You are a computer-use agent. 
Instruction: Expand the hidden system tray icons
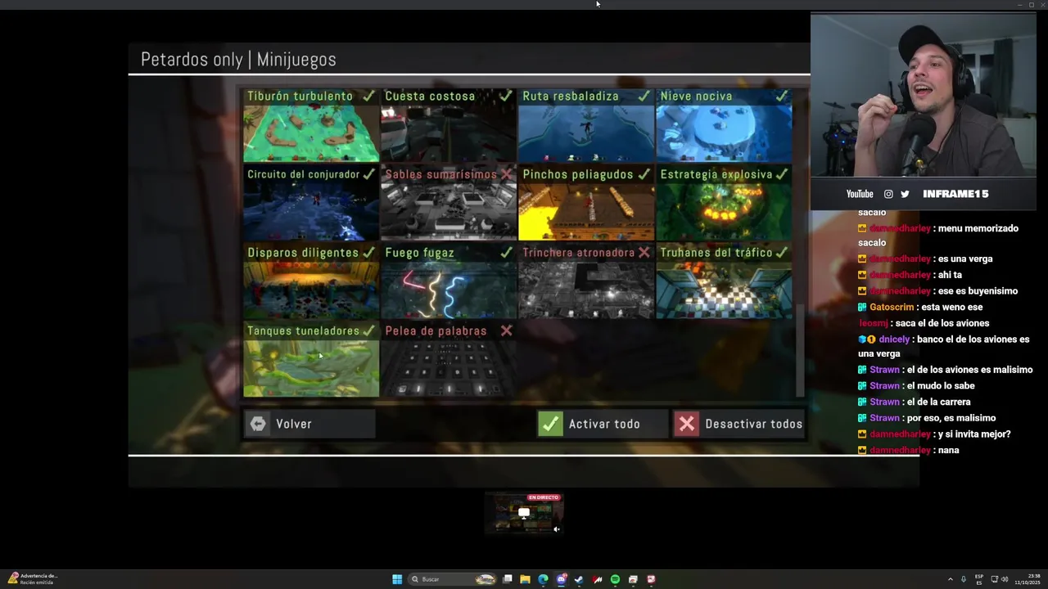[x=951, y=579]
